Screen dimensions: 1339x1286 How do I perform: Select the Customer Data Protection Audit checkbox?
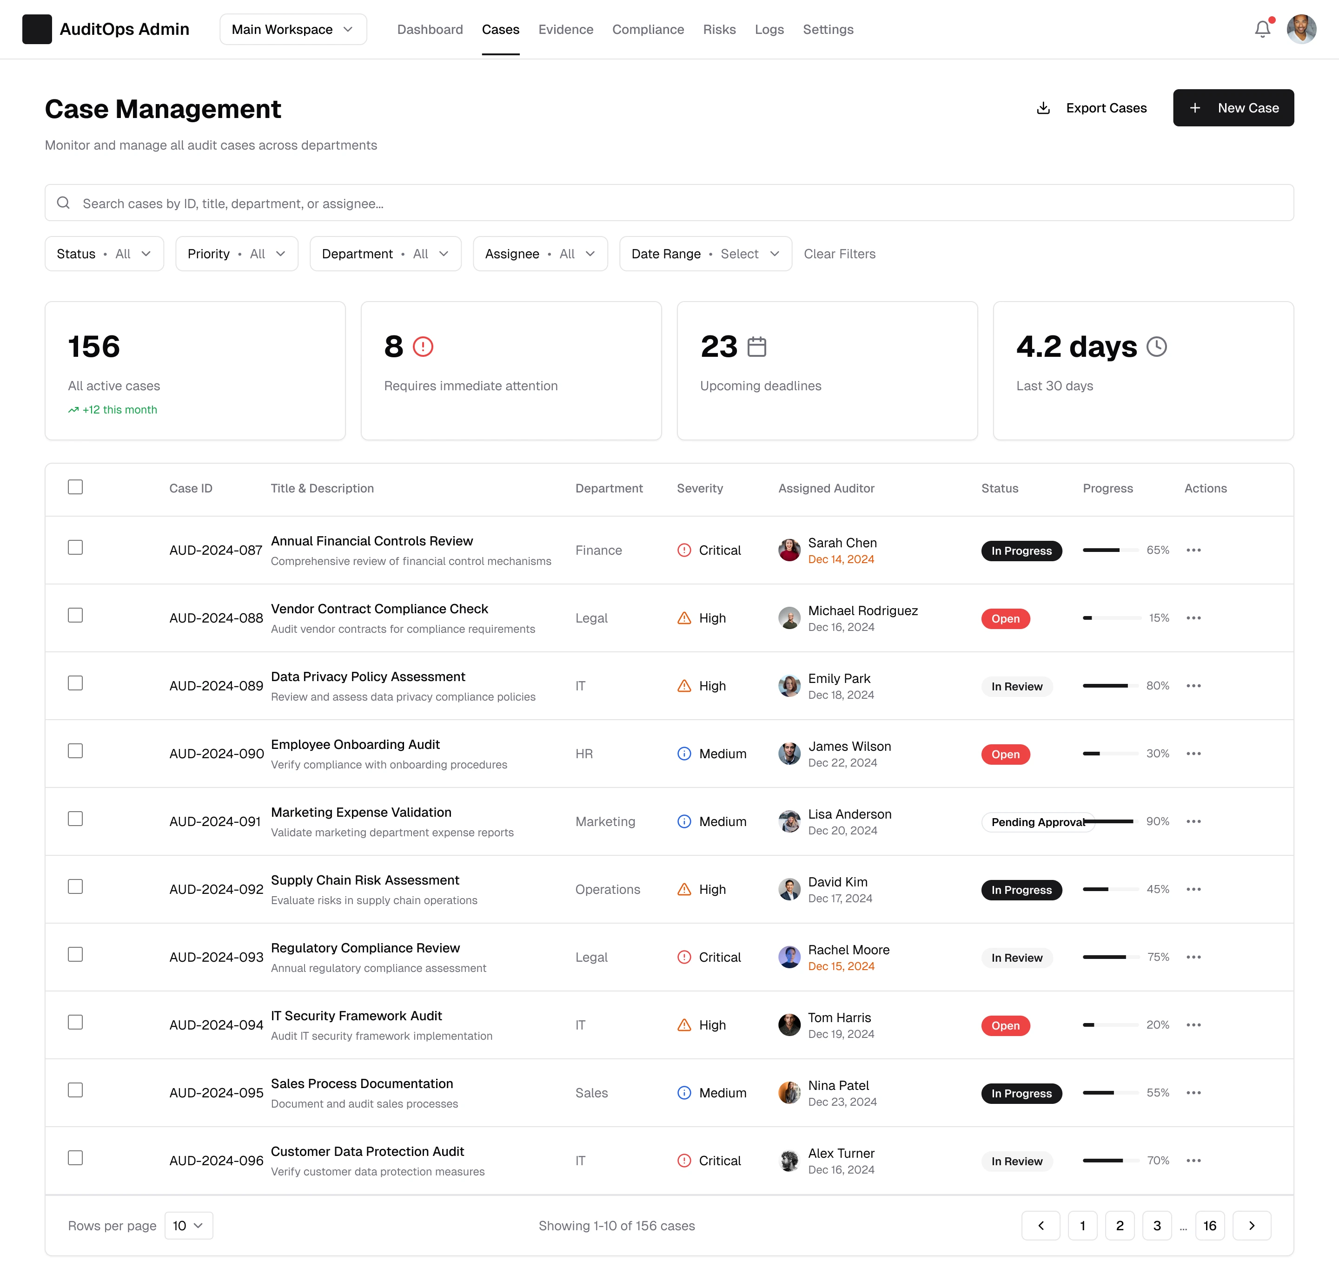pyautogui.click(x=75, y=1158)
